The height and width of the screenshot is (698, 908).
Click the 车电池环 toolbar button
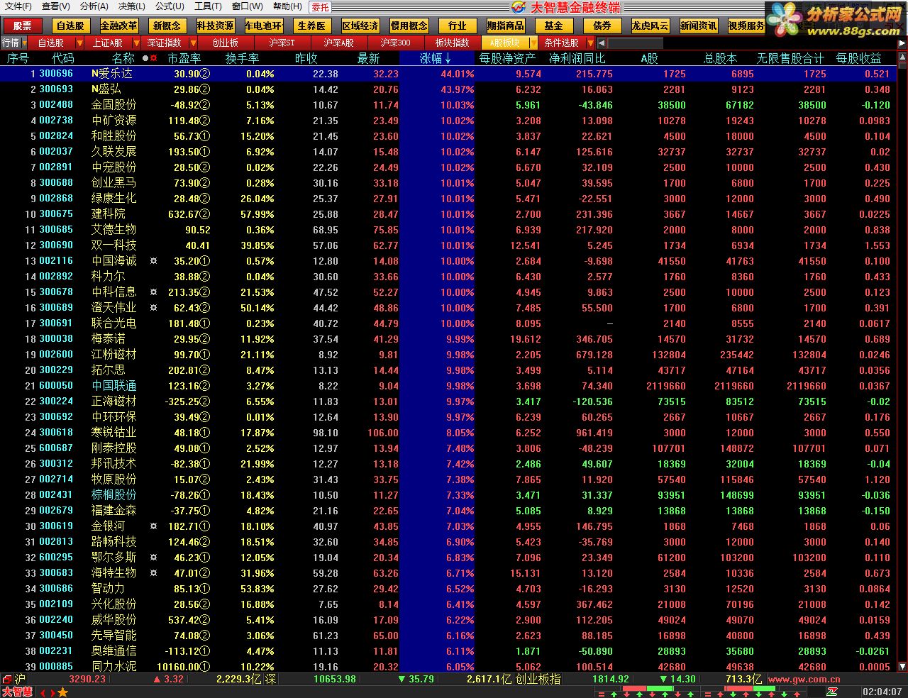pyautogui.click(x=263, y=26)
